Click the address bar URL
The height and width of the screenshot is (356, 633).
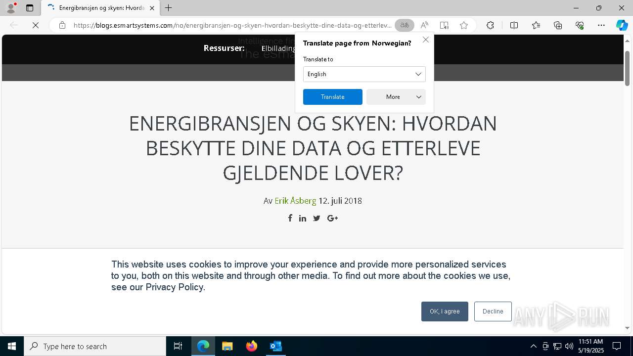point(232,25)
